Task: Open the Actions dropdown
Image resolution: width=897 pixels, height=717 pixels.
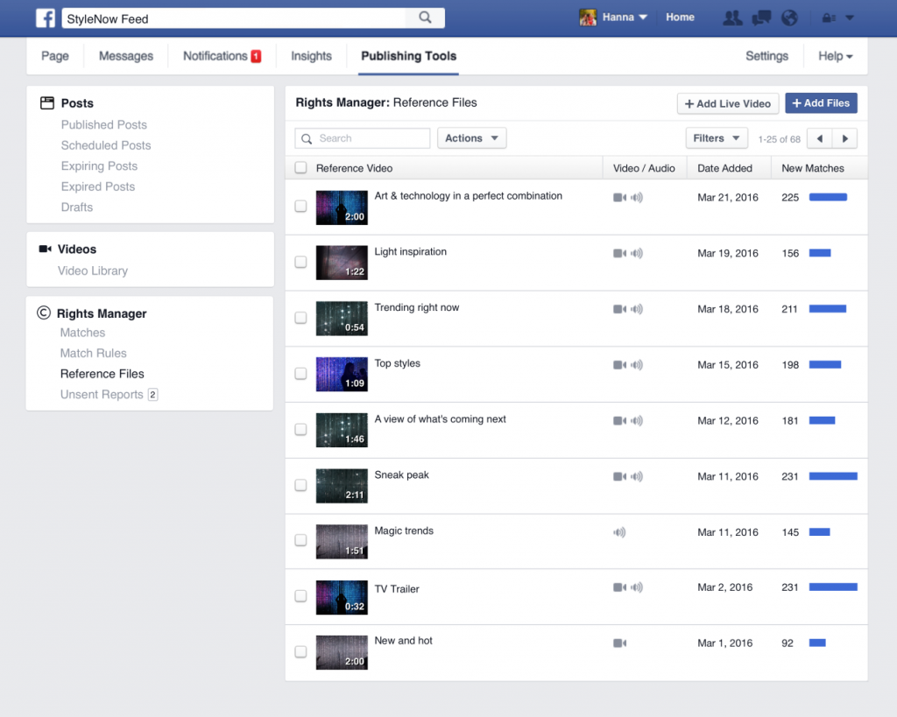Action: tap(471, 137)
